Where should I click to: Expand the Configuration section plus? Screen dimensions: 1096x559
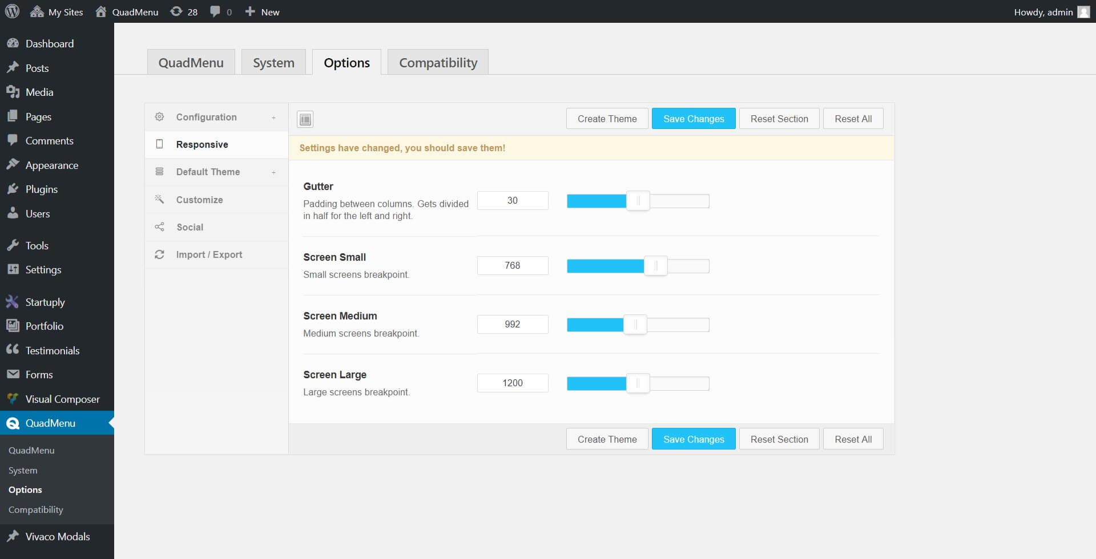(274, 118)
